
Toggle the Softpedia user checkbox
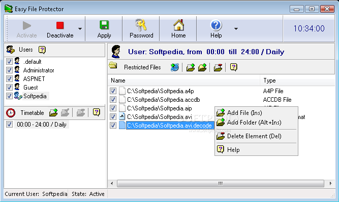(9, 96)
